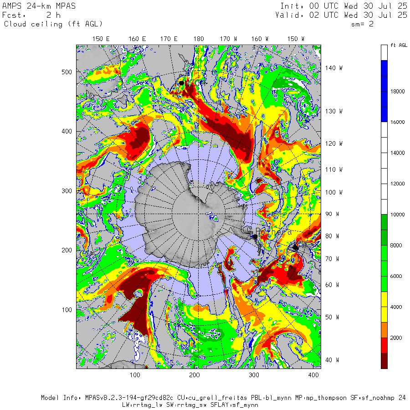Click the '16000' color bar label
The width and height of the screenshot is (410, 410).
click(397, 122)
